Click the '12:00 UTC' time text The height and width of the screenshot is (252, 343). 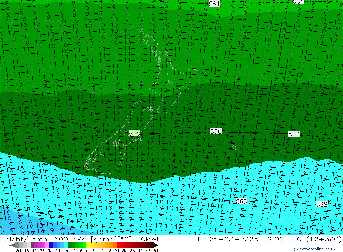(282, 239)
